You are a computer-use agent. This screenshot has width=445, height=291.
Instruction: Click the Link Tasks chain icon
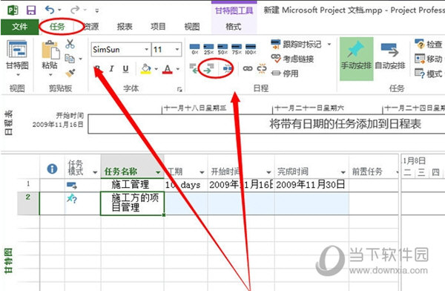248,68
